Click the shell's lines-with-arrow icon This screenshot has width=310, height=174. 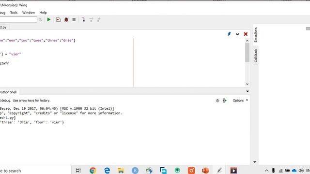coord(224,101)
